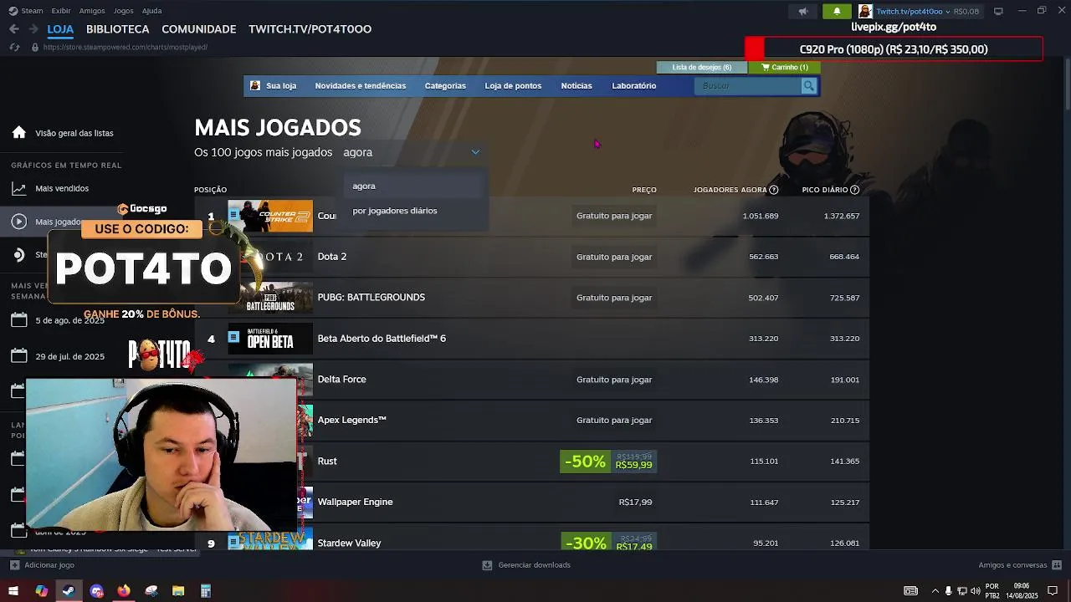This screenshot has width=1071, height=602.
Task: Open Notícias in store nav
Action: click(576, 85)
